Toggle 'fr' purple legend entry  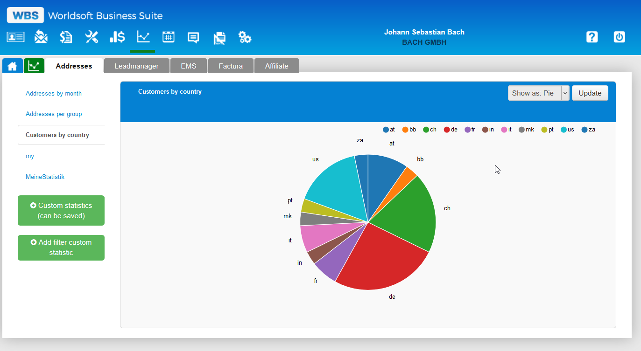[x=470, y=130]
